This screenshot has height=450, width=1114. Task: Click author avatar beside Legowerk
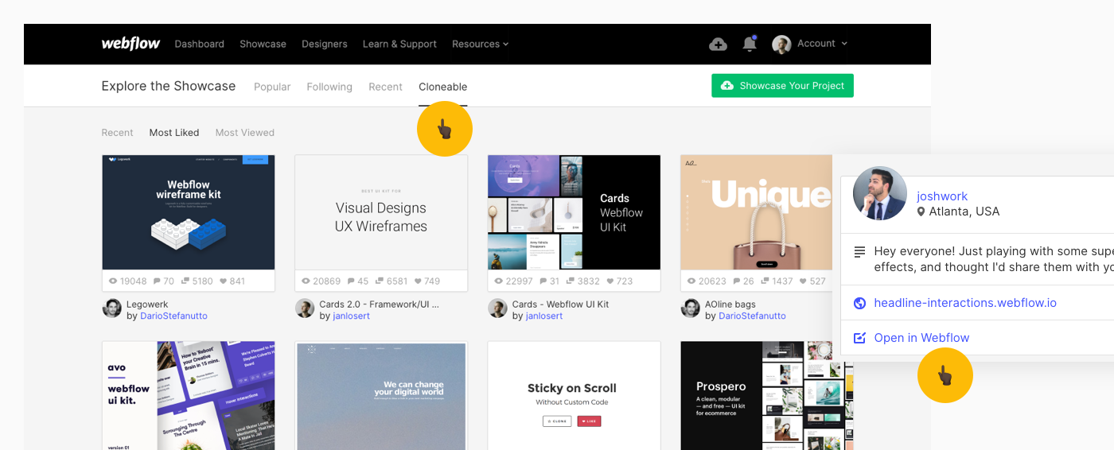(x=112, y=308)
